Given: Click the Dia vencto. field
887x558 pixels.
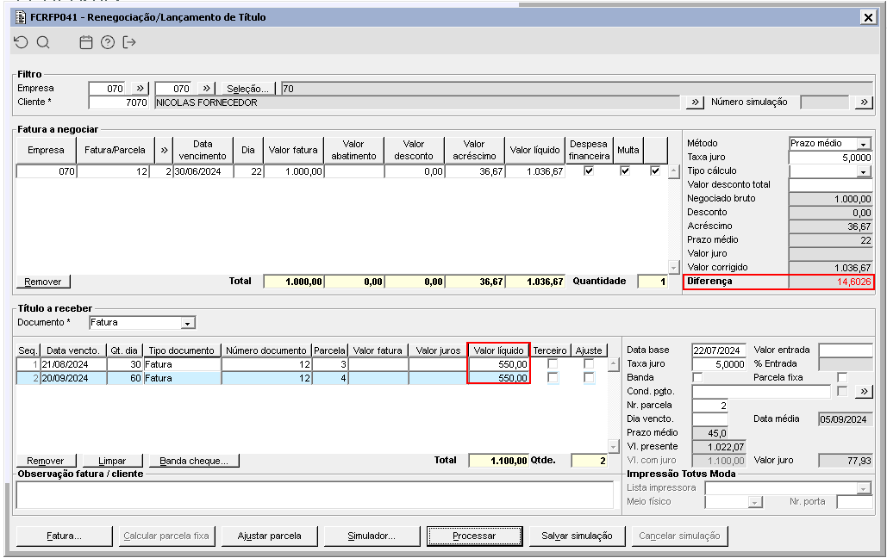Looking at the screenshot, I should point(710,418).
